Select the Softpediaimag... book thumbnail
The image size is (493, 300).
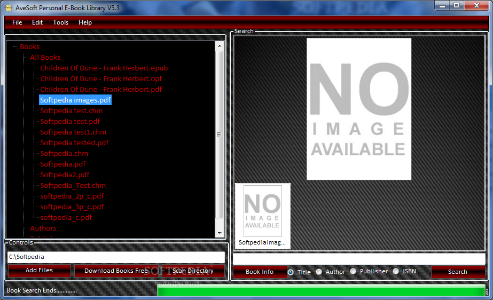263,216
